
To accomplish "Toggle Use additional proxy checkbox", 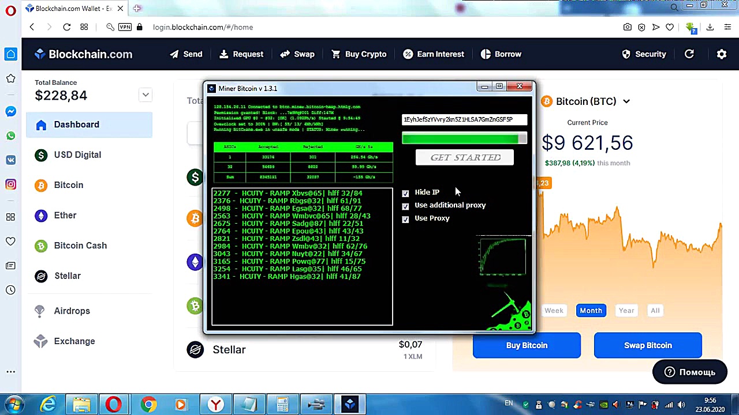I will pyautogui.click(x=405, y=206).
